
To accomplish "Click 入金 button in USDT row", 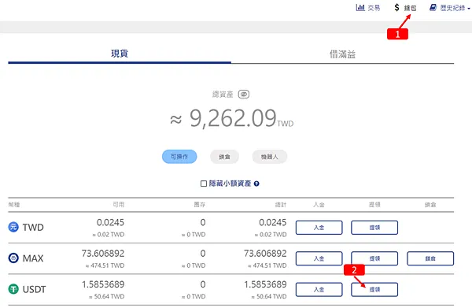I will click(x=319, y=290).
